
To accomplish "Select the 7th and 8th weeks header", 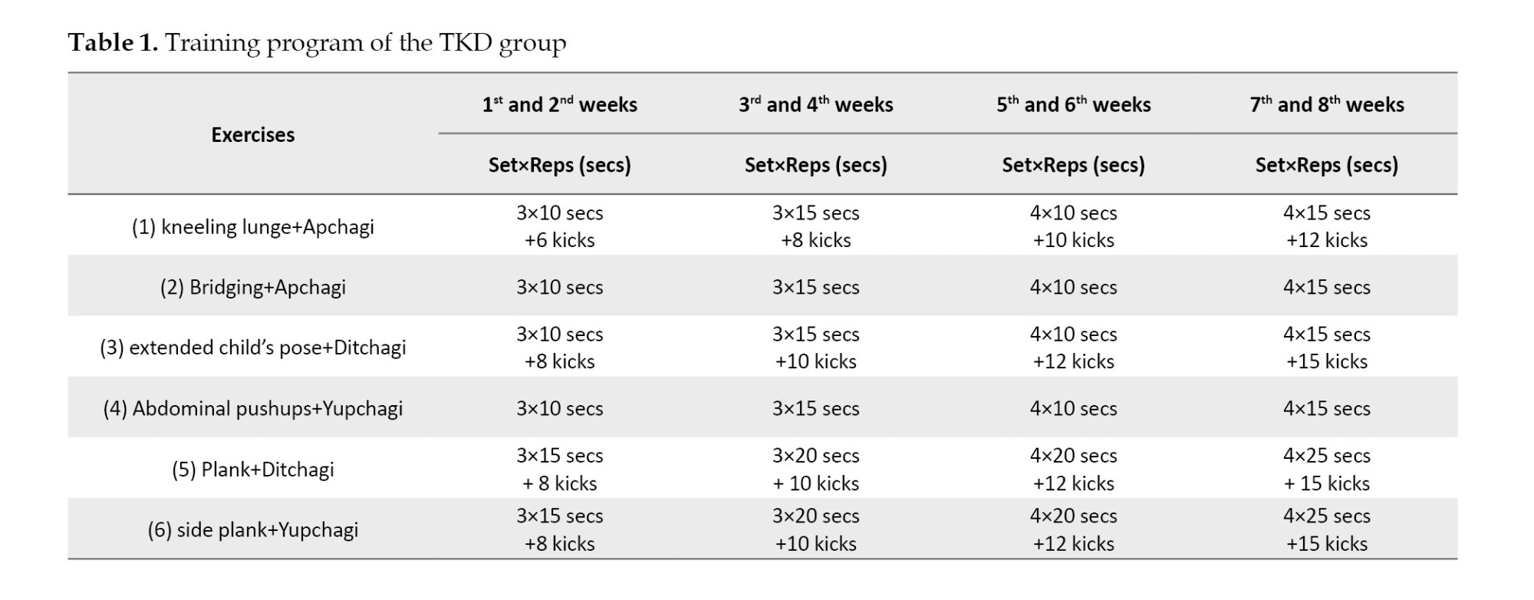I will point(1326,104).
